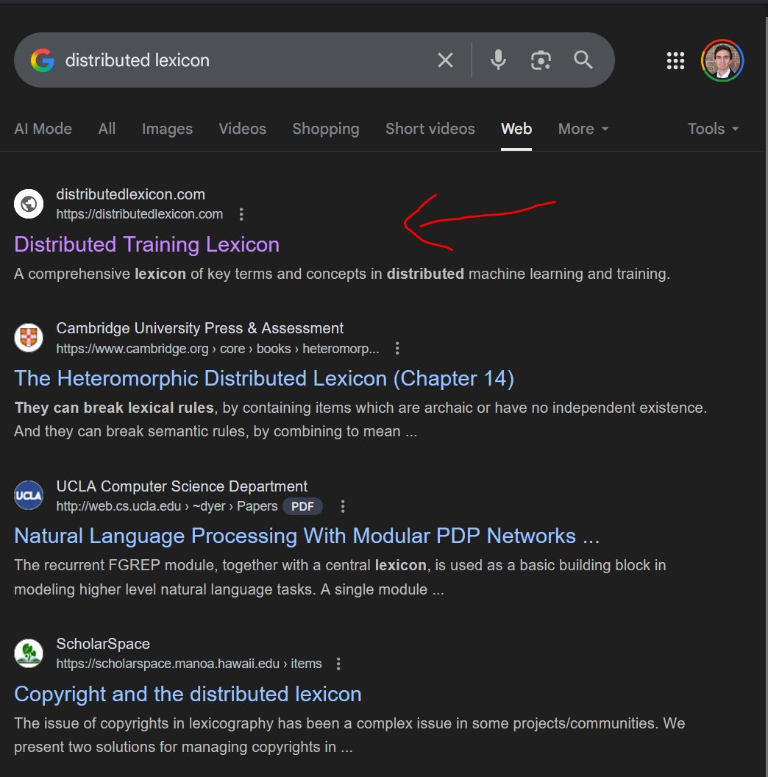This screenshot has width=768, height=777.
Task: Click the distributedlexicon.com globe favicon
Action: 29,204
